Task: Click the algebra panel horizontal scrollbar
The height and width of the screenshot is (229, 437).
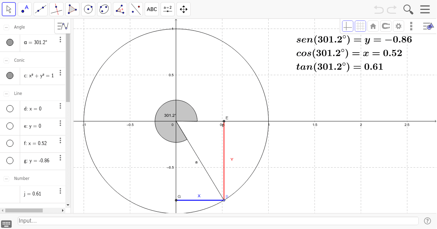Action: tap(24, 210)
